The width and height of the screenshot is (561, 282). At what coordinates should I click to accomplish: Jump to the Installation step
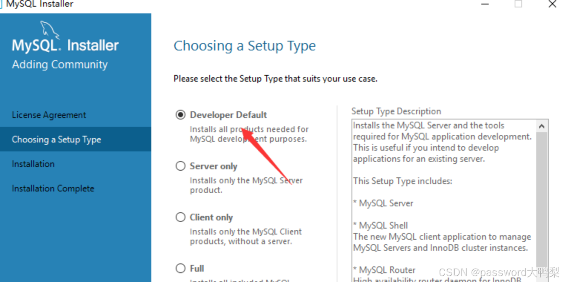[33, 164]
